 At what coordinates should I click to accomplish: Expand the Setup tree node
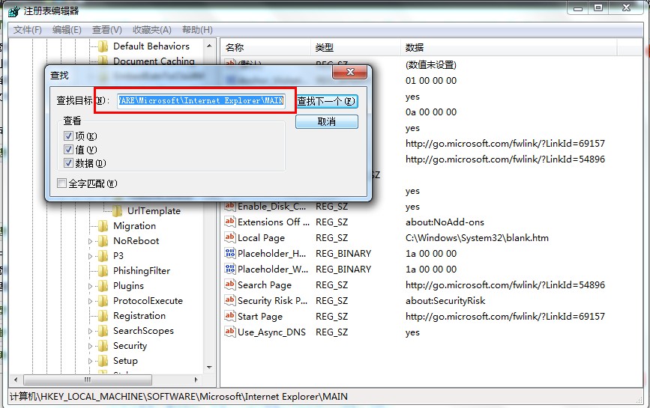pos(91,361)
